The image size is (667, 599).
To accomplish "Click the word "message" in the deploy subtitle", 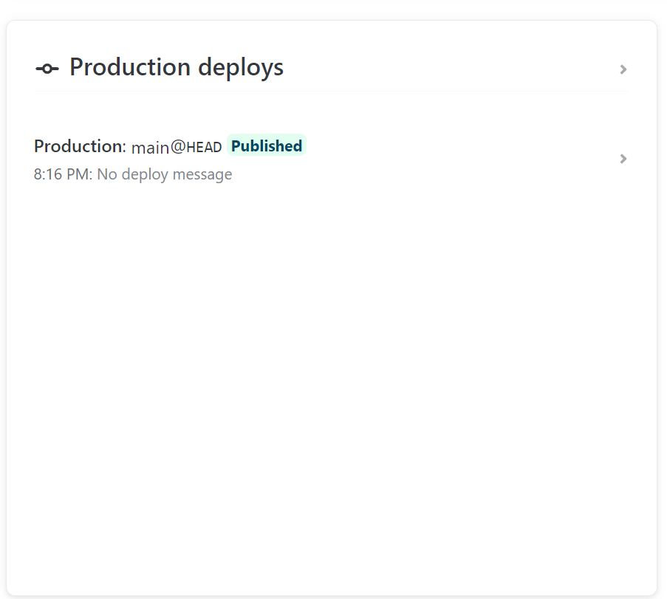I will 205,174.
